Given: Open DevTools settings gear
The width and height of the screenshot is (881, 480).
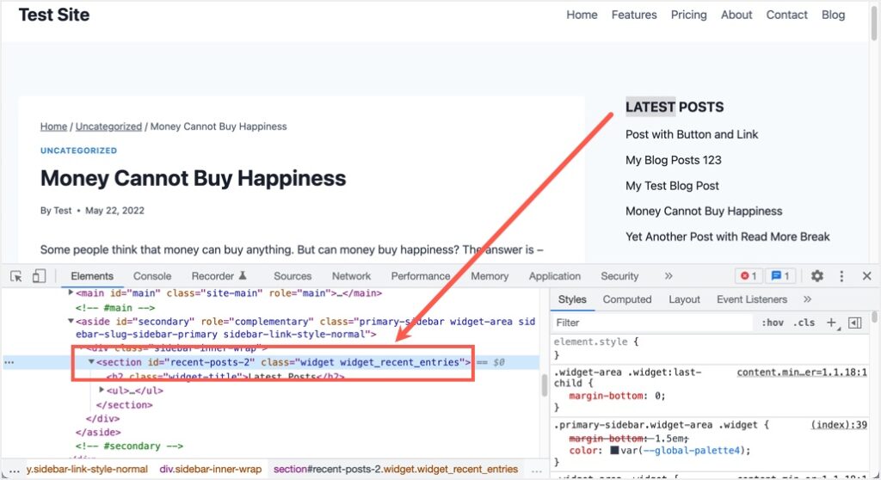Looking at the screenshot, I should [816, 276].
